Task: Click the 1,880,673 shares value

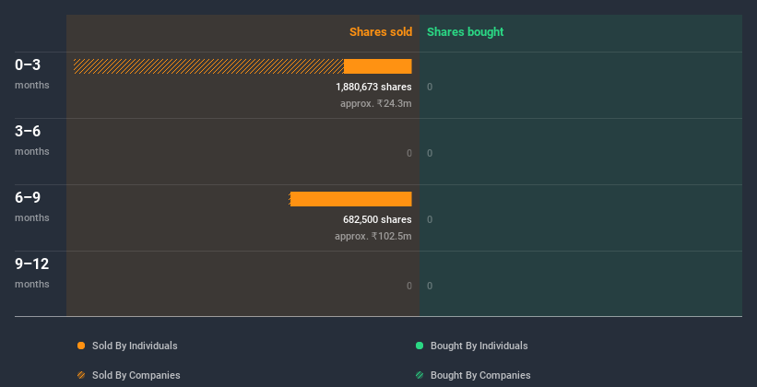Action: 373,87
